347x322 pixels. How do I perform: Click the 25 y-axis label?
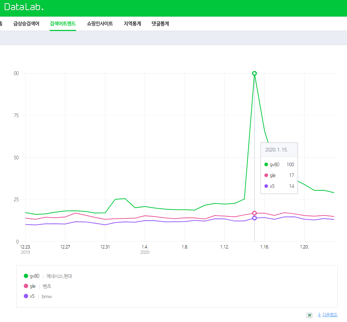point(16,199)
